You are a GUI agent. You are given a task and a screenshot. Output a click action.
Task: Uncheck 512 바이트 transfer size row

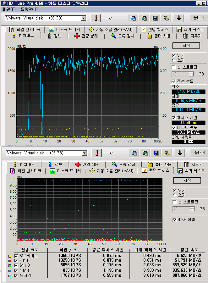pos(16,256)
